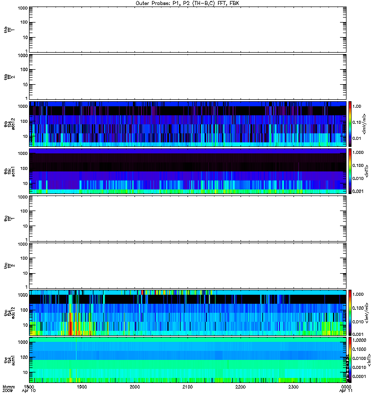The height and width of the screenshot is (401, 375).
Task: Select the empty thb fff 2 panel
Action: point(187,77)
